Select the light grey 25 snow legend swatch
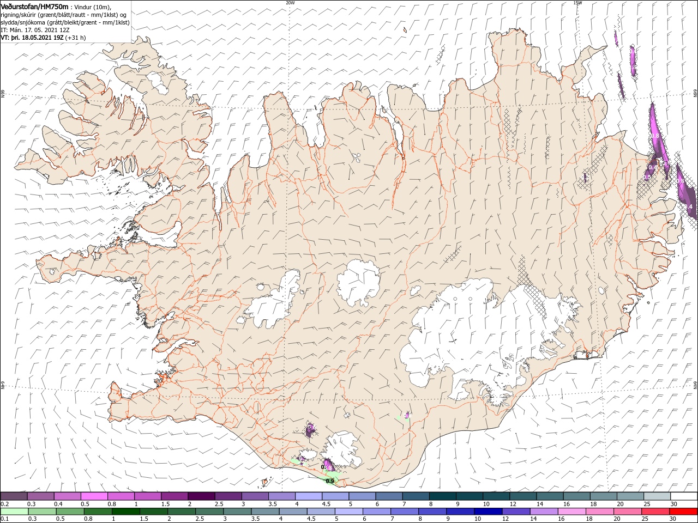This screenshot has width=698, height=523. tap(658, 496)
